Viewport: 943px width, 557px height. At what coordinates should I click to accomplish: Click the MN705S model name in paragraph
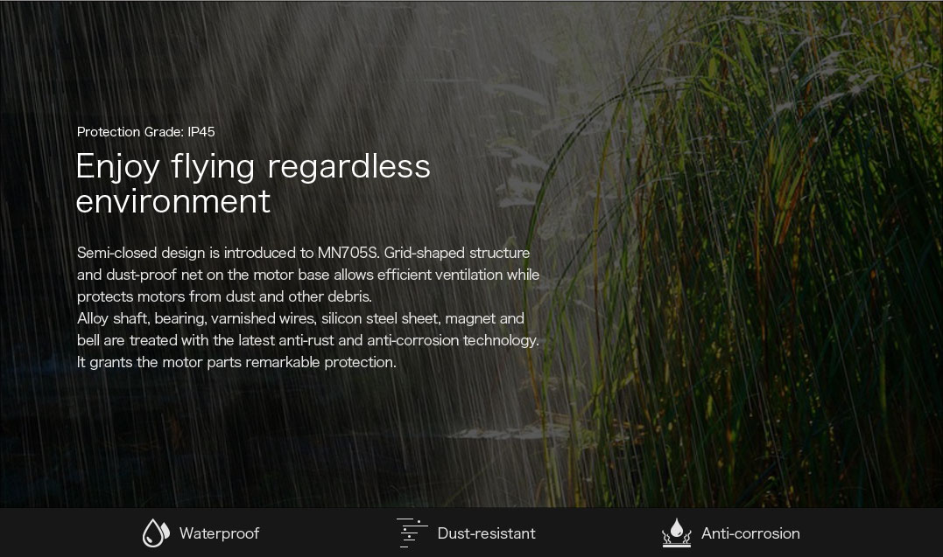(348, 253)
